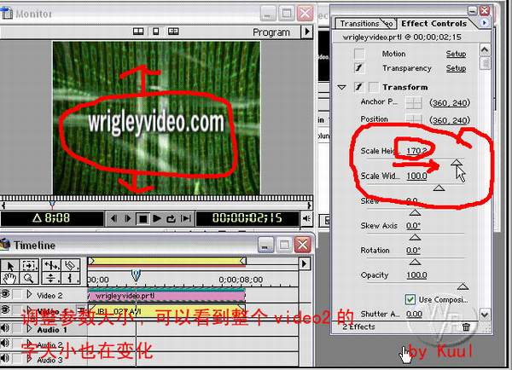Select the yellow AVI clip on Video 1
The width and height of the screenshot is (512, 370).
(167, 310)
